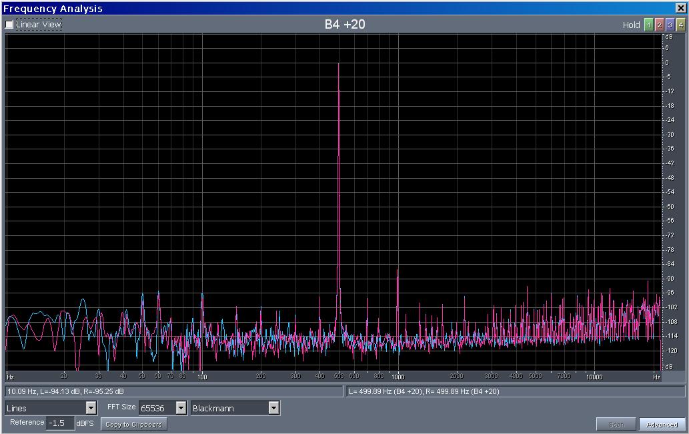This screenshot has height=434, width=689.
Task: Toggle Hold button 3 (purple)
Action: tap(670, 25)
